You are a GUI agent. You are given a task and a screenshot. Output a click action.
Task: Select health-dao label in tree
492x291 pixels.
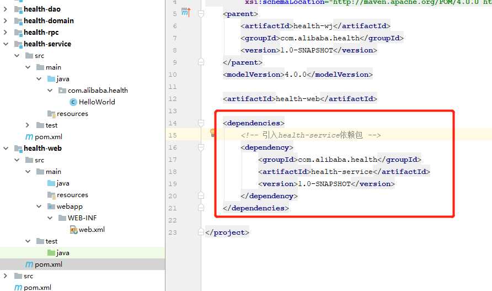click(42, 9)
